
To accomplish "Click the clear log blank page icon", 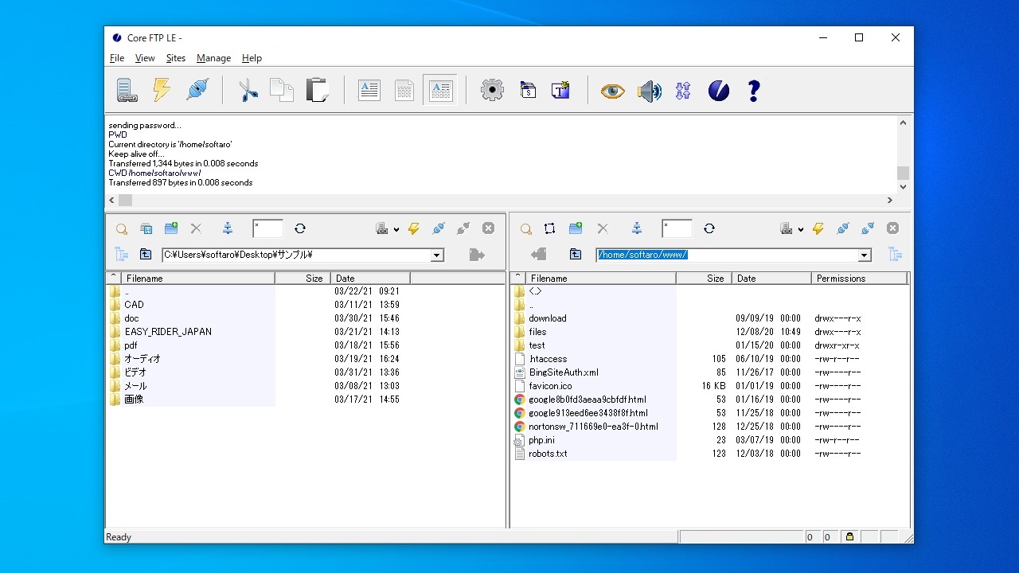I will [x=404, y=91].
